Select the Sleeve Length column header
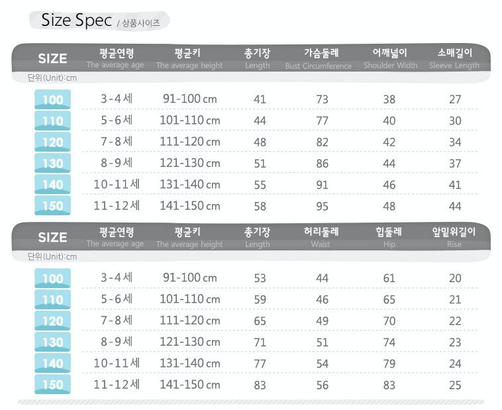The width and height of the screenshot is (502, 410). tap(454, 58)
